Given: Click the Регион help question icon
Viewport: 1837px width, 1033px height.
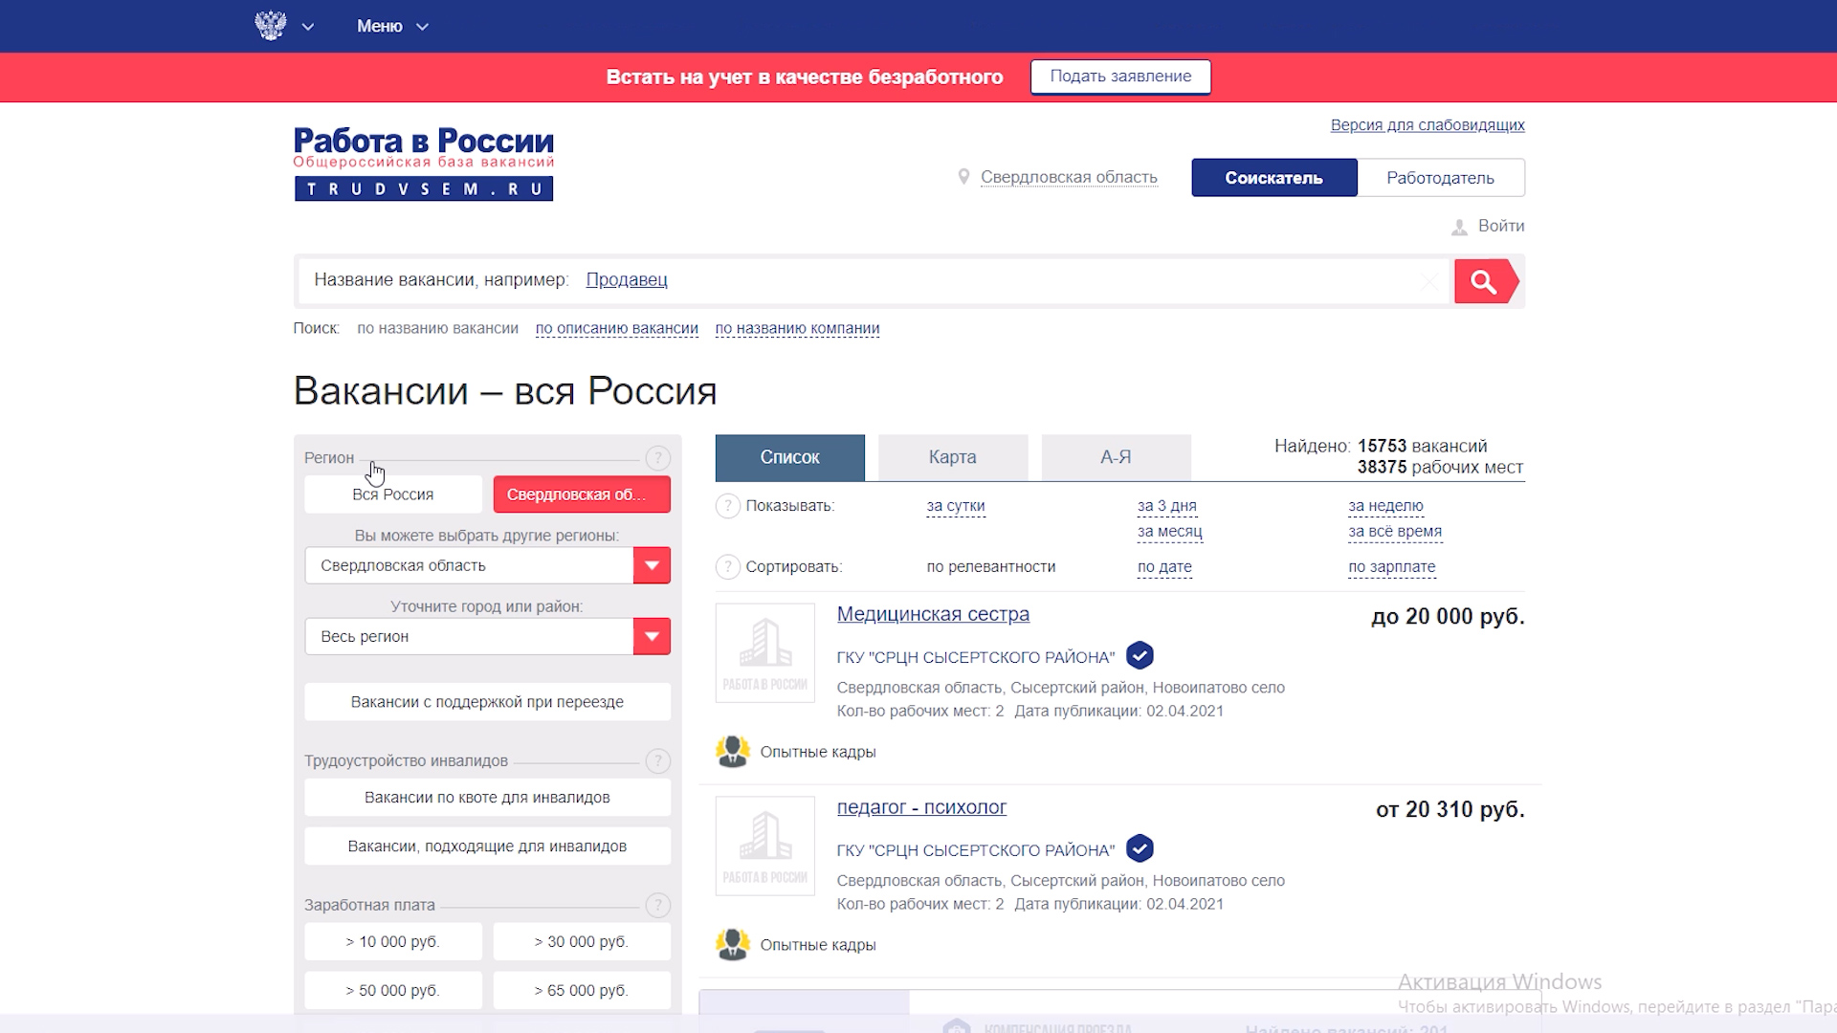Looking at the screenshot, I should click(x=657, y=458).
